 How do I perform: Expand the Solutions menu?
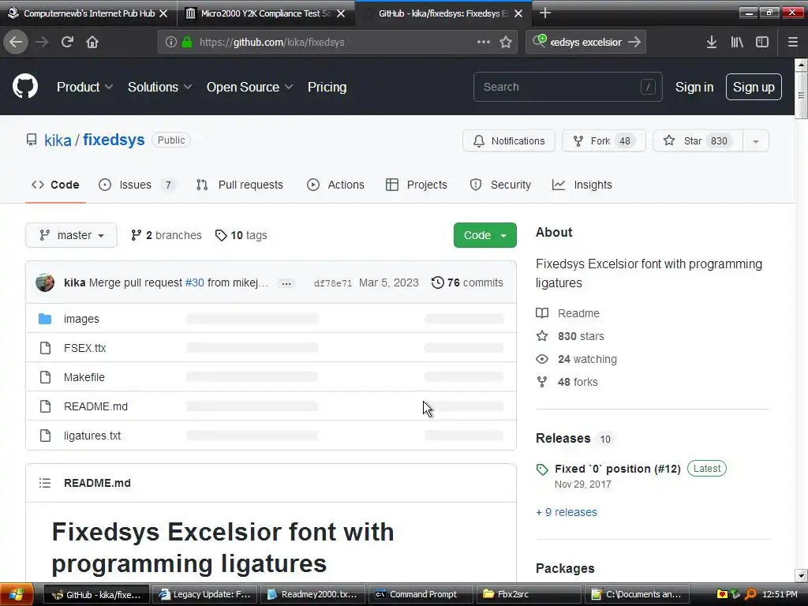pyautogui.click(x=159, y=87)
